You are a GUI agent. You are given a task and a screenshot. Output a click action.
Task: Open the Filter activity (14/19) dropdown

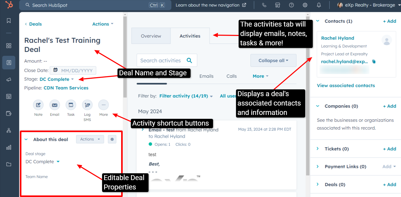pyautogui.click(x=186, y=96)
